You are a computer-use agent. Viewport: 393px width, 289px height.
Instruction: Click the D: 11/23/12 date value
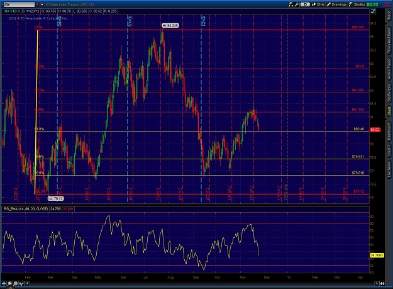(x=31, y=11)
